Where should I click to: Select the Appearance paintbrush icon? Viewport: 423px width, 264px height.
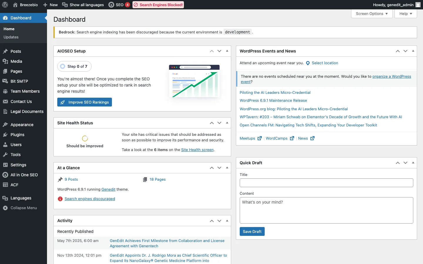(x=5, y=125)
